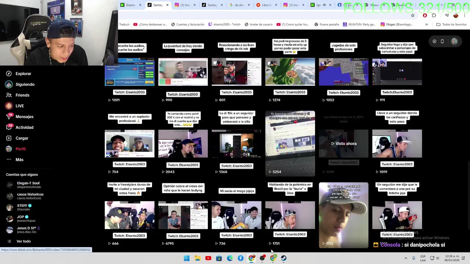Open the Cargar upload option
The width and height of the screenshot is (470, 264).
click(x=17, y=138)
